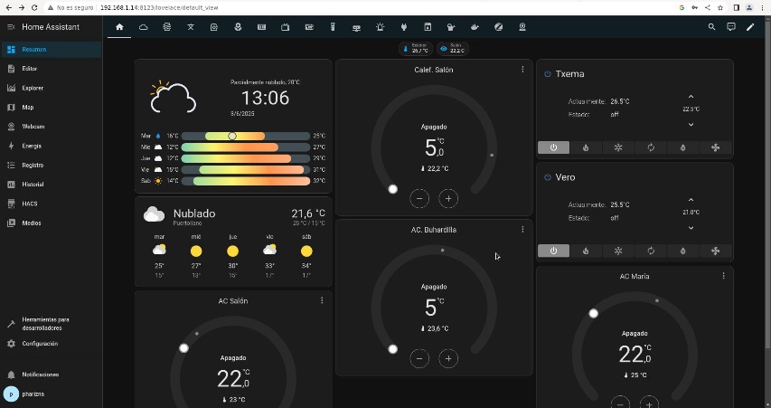Viewport: 771px width, 408px height.
Task: Set Txema to heat flame mode
Action: click(586, 147)
